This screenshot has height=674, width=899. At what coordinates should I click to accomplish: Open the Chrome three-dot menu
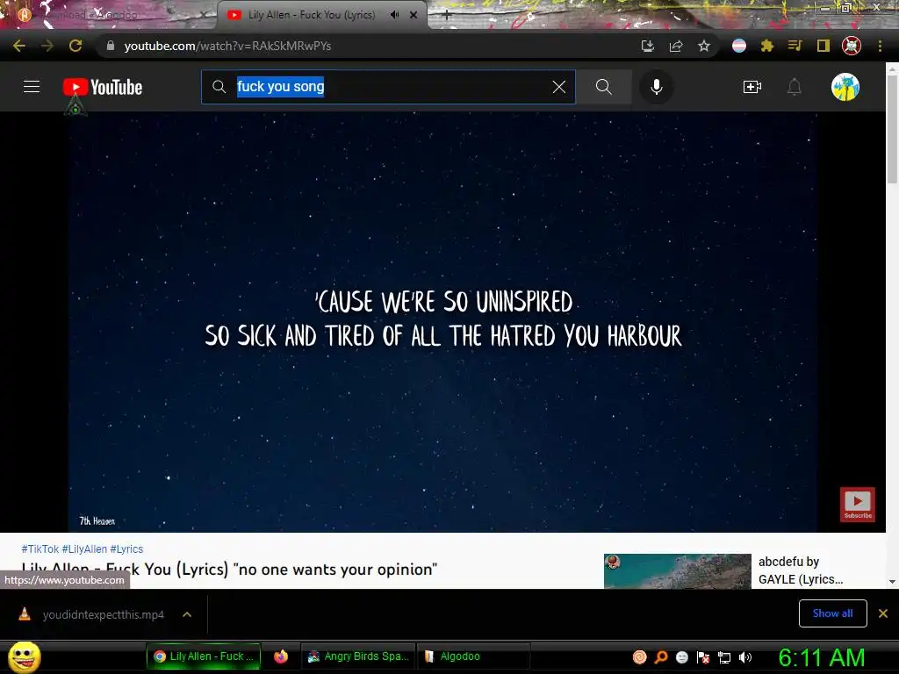click(880, 46)
